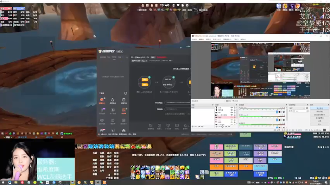Enable Studio Mode in OBS controls

(x=319, y=118)
